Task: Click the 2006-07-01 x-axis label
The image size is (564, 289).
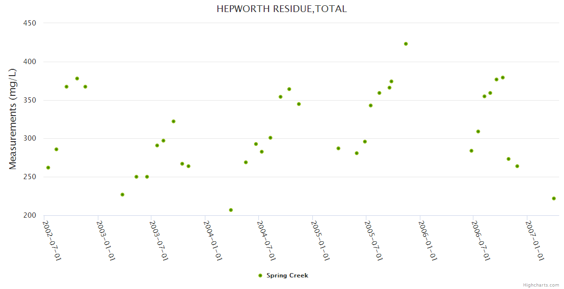Action: coord(481,240)
